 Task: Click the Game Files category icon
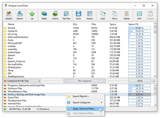coord(5,98)
